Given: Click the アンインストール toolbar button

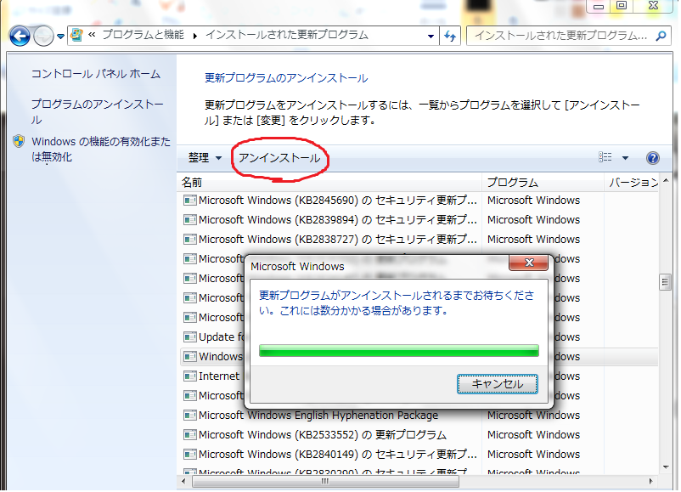Looking at the screenshot, I should pos(279,158).
